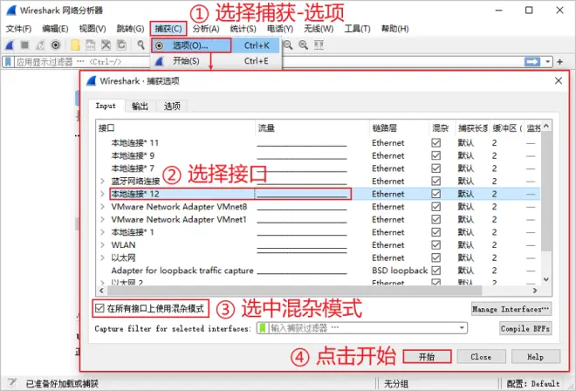Viewport: 576px width, 391px height.
Task: Toggle promiscuous checkbox for 蓝牙网络连接
Action: pyautogui.click(x=436, y=182)
